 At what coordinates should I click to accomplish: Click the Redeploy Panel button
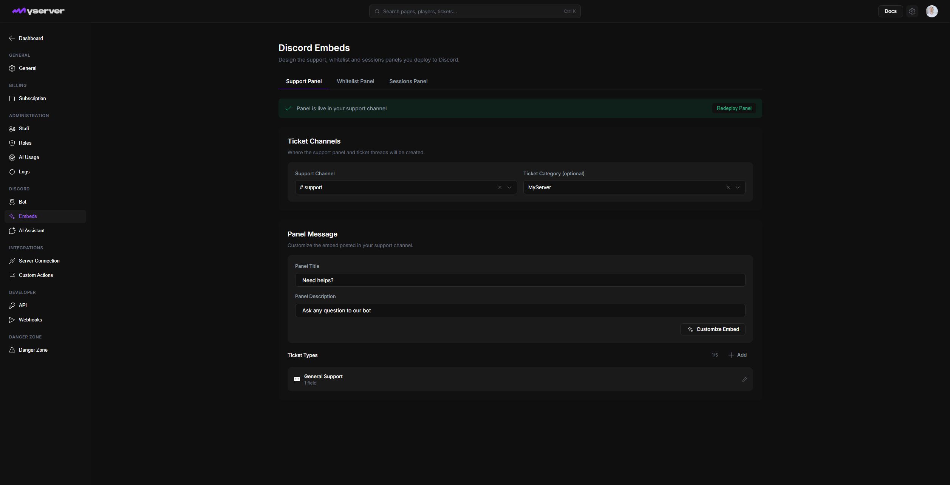point(734,108)
